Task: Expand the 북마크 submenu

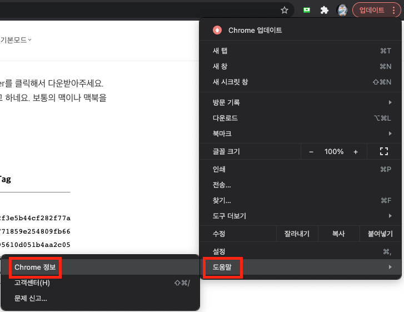Action: point(300,133)
